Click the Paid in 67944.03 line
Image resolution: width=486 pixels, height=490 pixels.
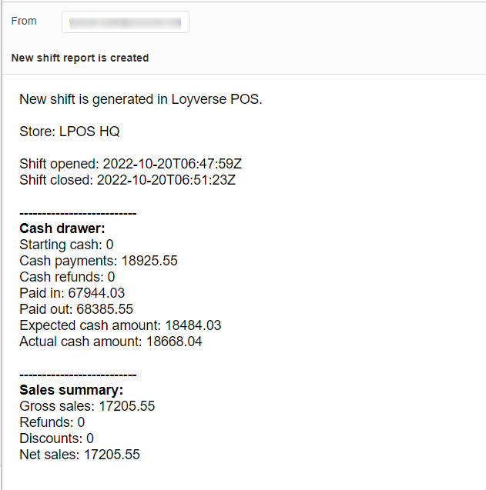[72, 293]
